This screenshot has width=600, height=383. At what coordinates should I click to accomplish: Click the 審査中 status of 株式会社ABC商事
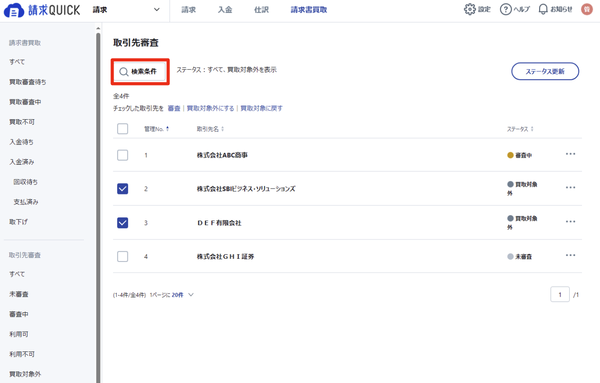coord(519,155)
